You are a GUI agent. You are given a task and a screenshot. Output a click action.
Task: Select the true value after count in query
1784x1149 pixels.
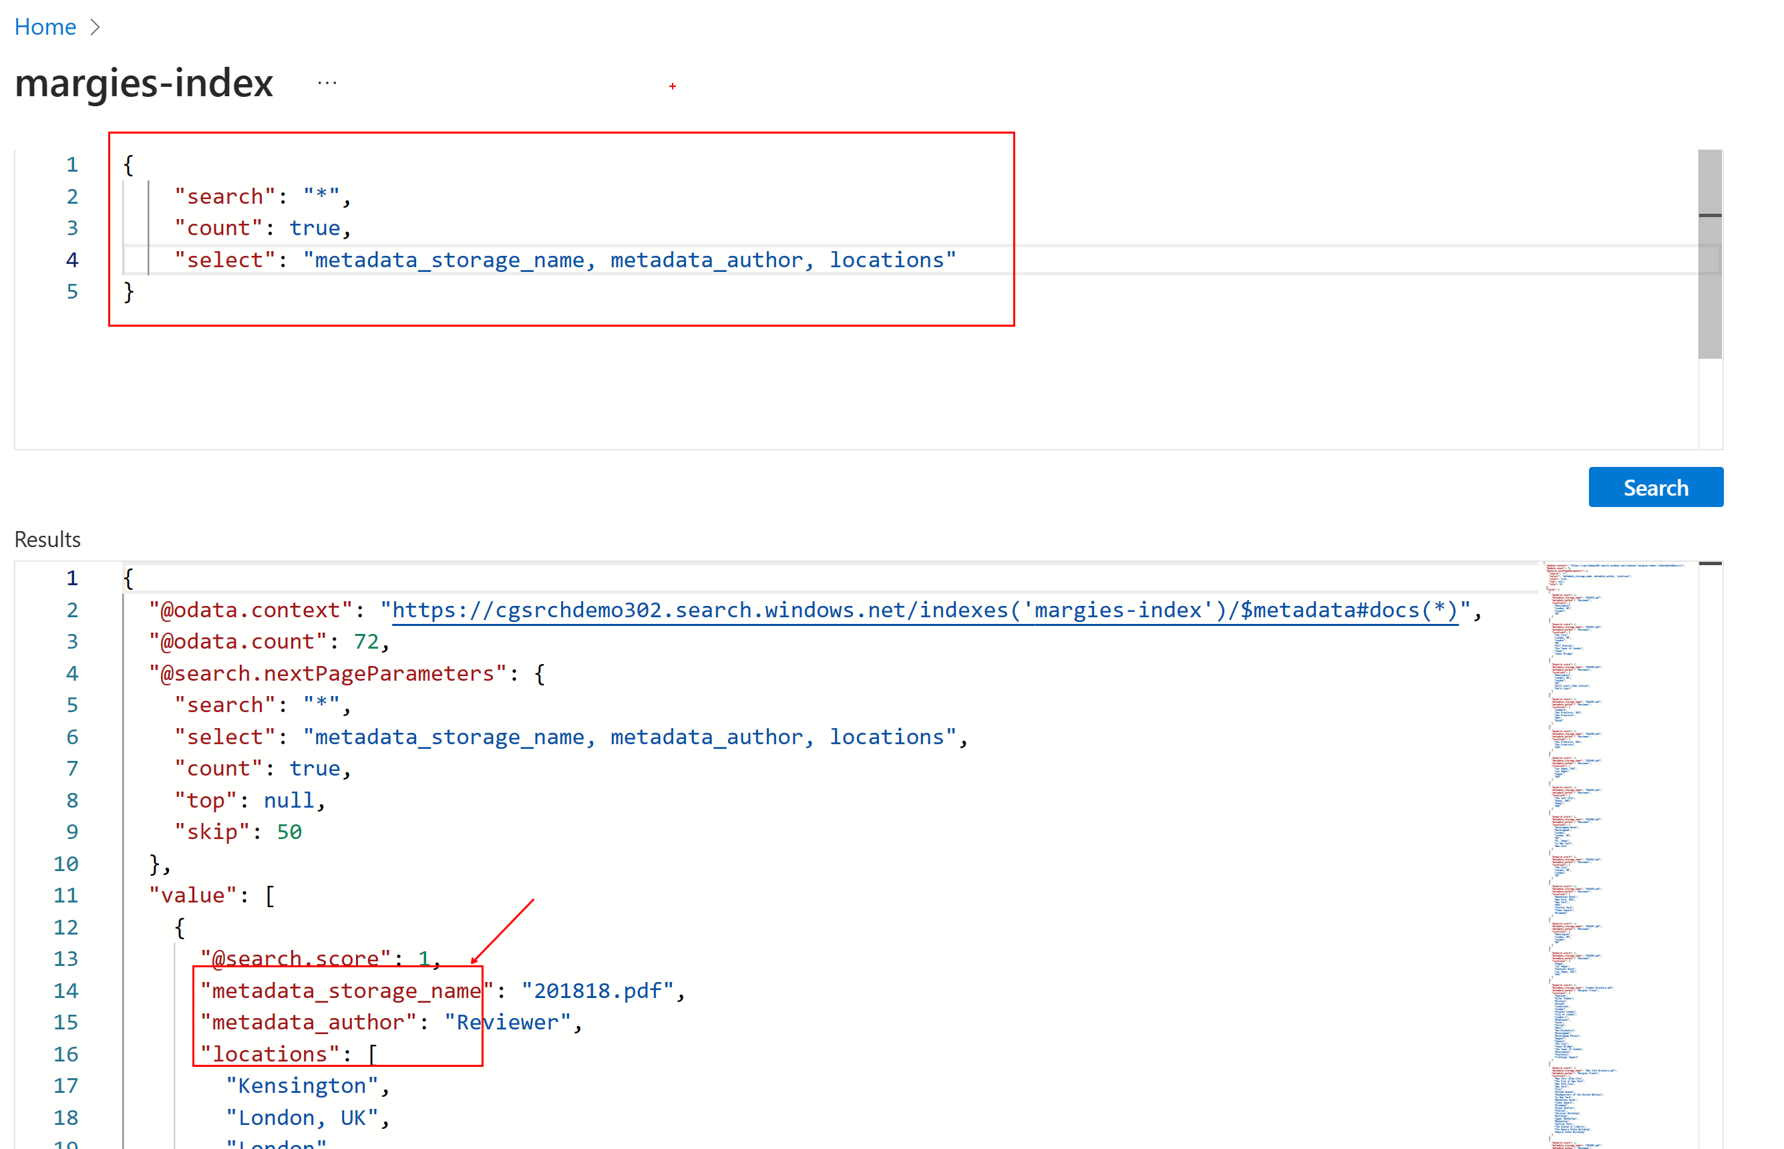tap(315, 228)
